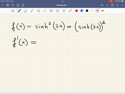Open the thumbnail grid view
Screen dimensions: 125x94
[8, 5]
